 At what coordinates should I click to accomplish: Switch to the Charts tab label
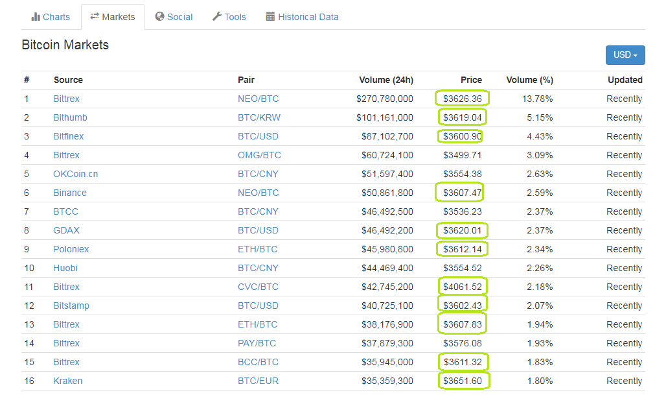(x=56, y=17)
